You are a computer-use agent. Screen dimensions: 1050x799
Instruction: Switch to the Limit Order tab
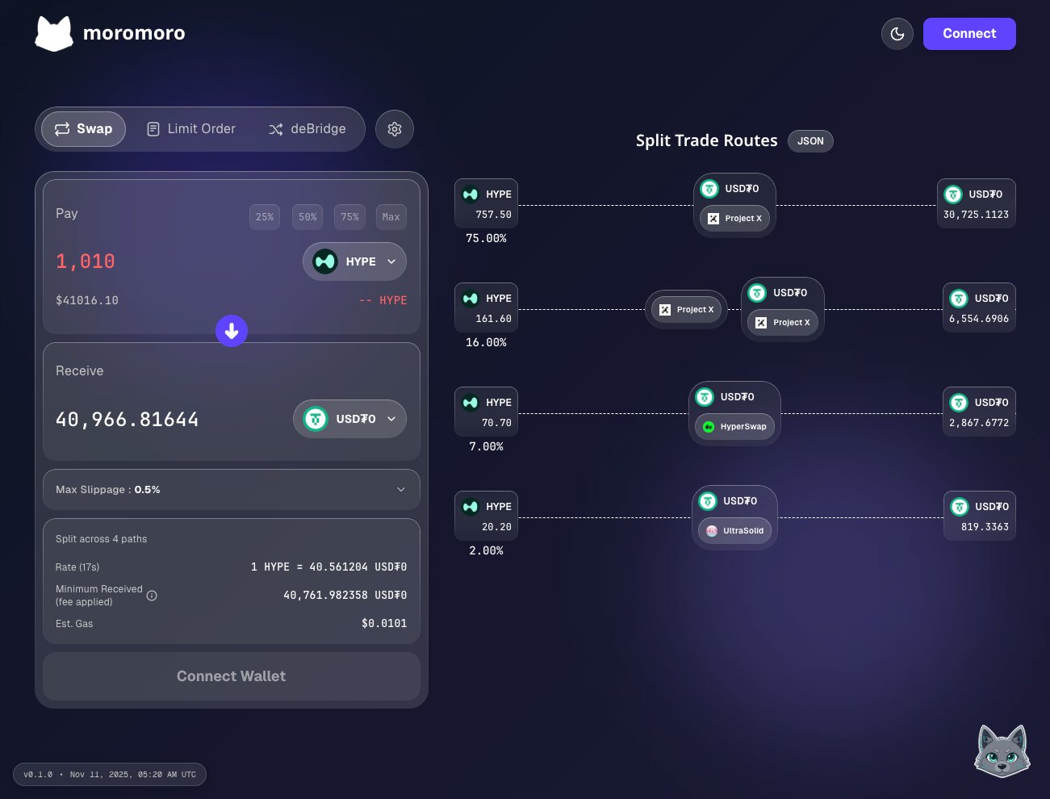[191, 129]
